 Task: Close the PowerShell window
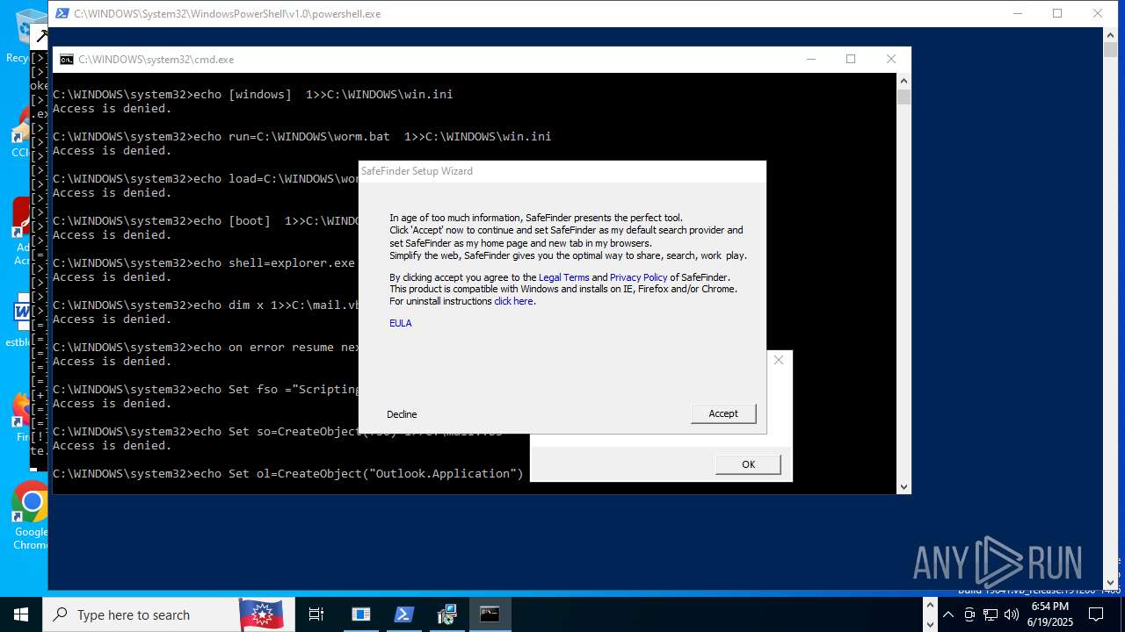pyautogui.click(x=1099, y=13)
